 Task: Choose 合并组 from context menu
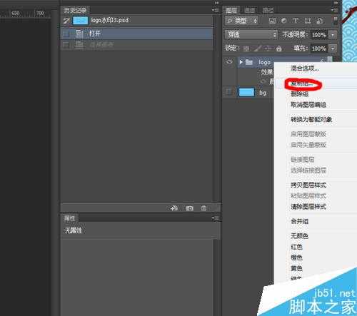coord(300,221)
